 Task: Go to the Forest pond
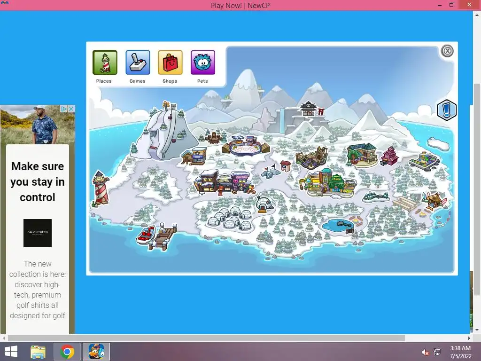point(338,225)
